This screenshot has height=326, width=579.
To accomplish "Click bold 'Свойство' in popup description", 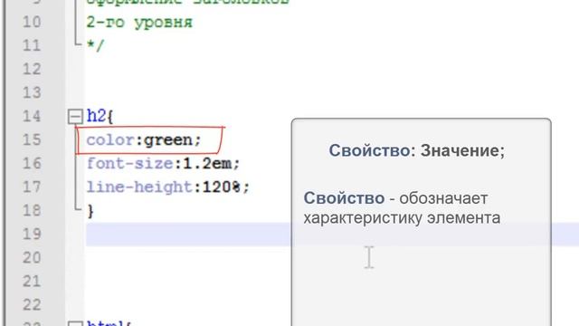I will (344, 198).
